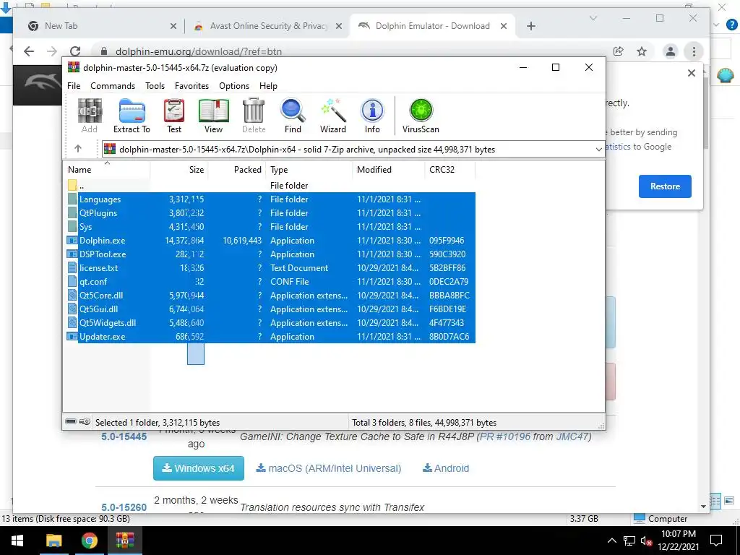
Task: Click the disk drive icon in WinRAR status bar
Action: (x=71, y=421)
